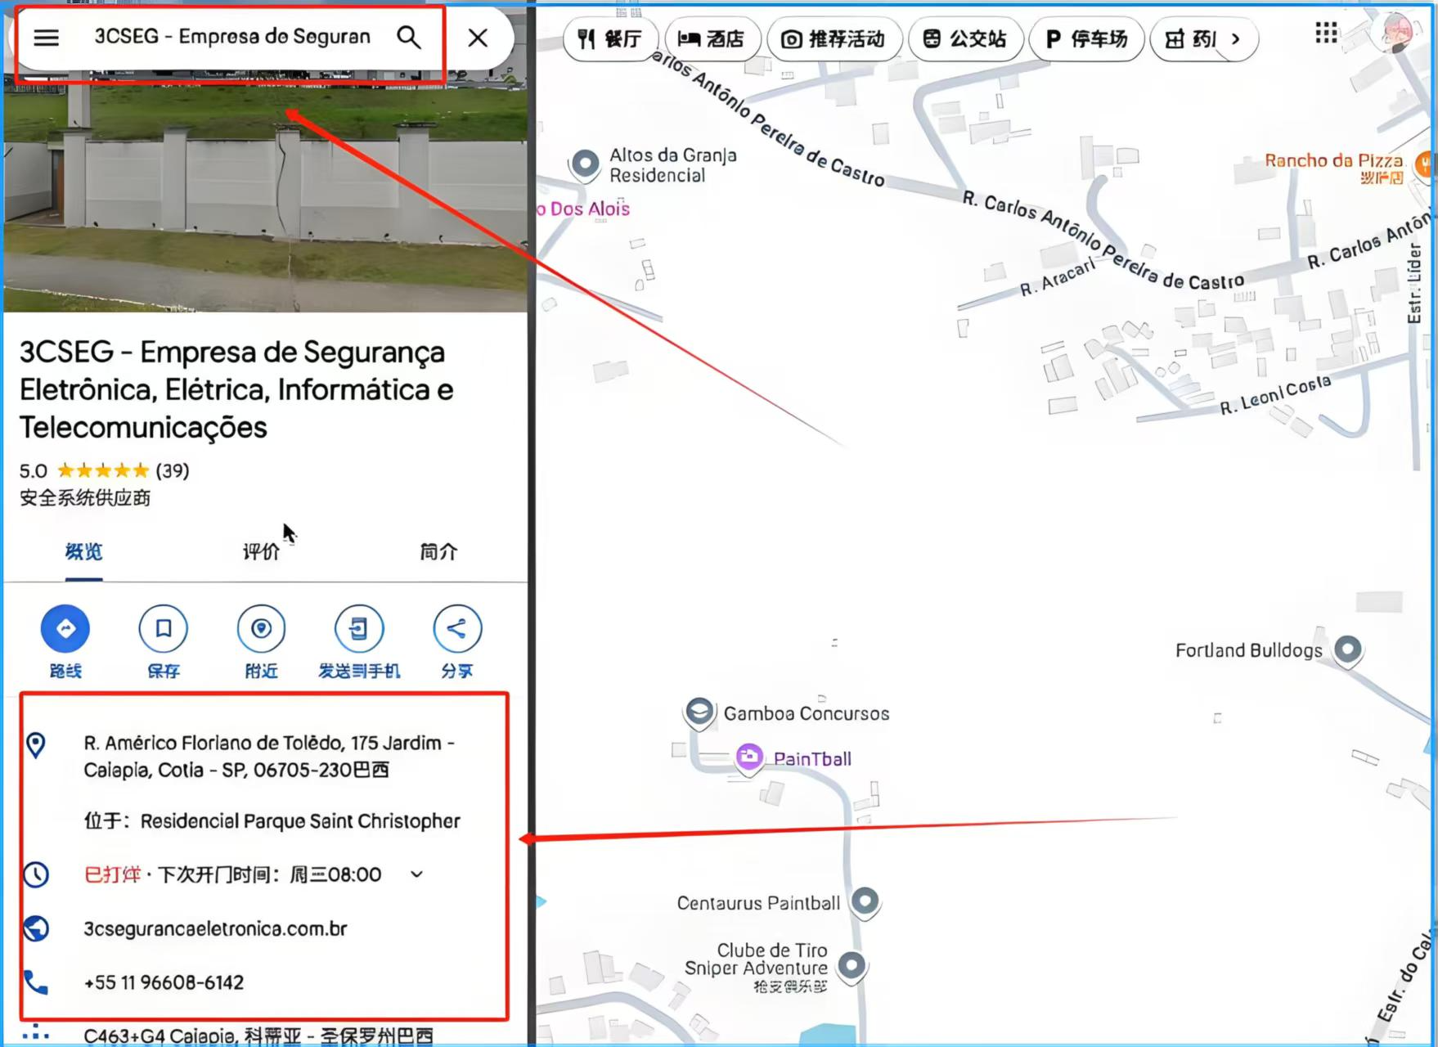Open the hamburger menu in search bar
1438x1047 pixels.
46,38
